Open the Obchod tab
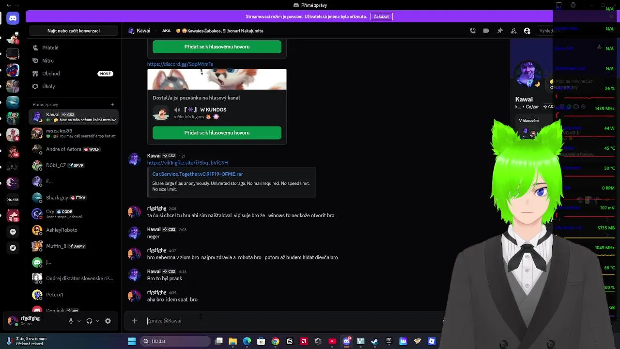620x349 pixels. 74,74
